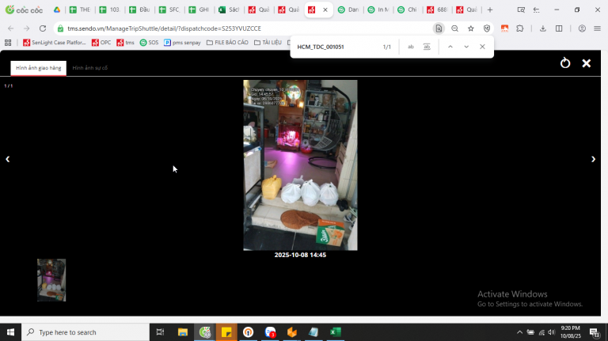Close the image viewer overlay

tap(587, 63)
